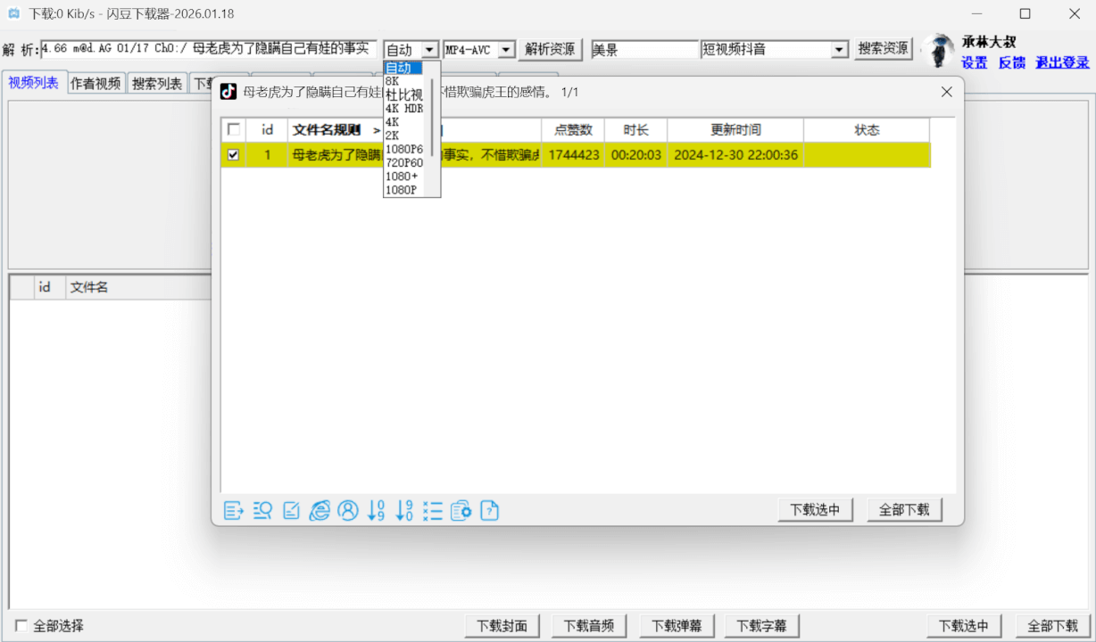1096x642 pixels.
Task: Switch to the 作者视频 tab
Action: click(x=95, y=84)
